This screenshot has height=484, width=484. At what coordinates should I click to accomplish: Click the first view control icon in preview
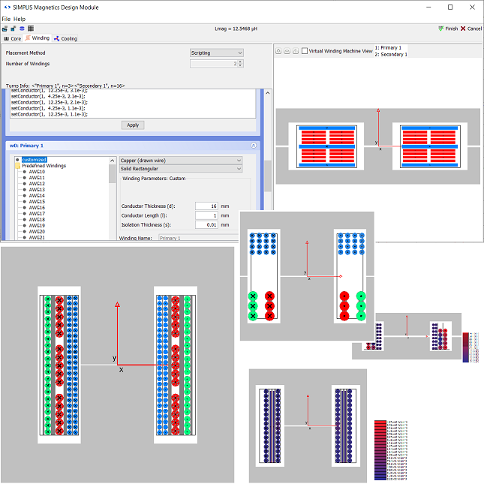279,52
